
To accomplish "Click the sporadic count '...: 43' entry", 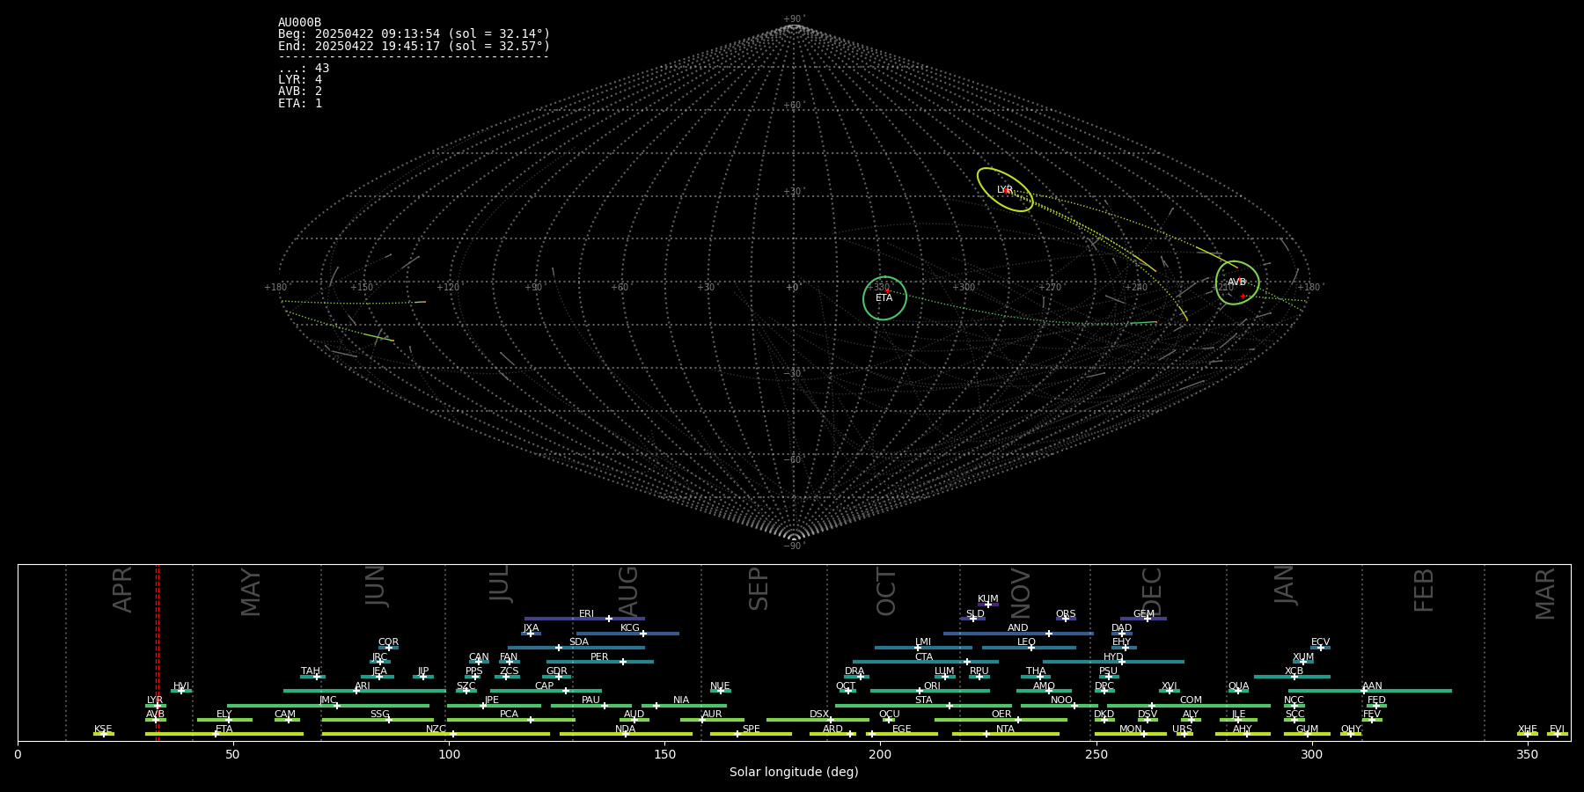I will 304,69.
